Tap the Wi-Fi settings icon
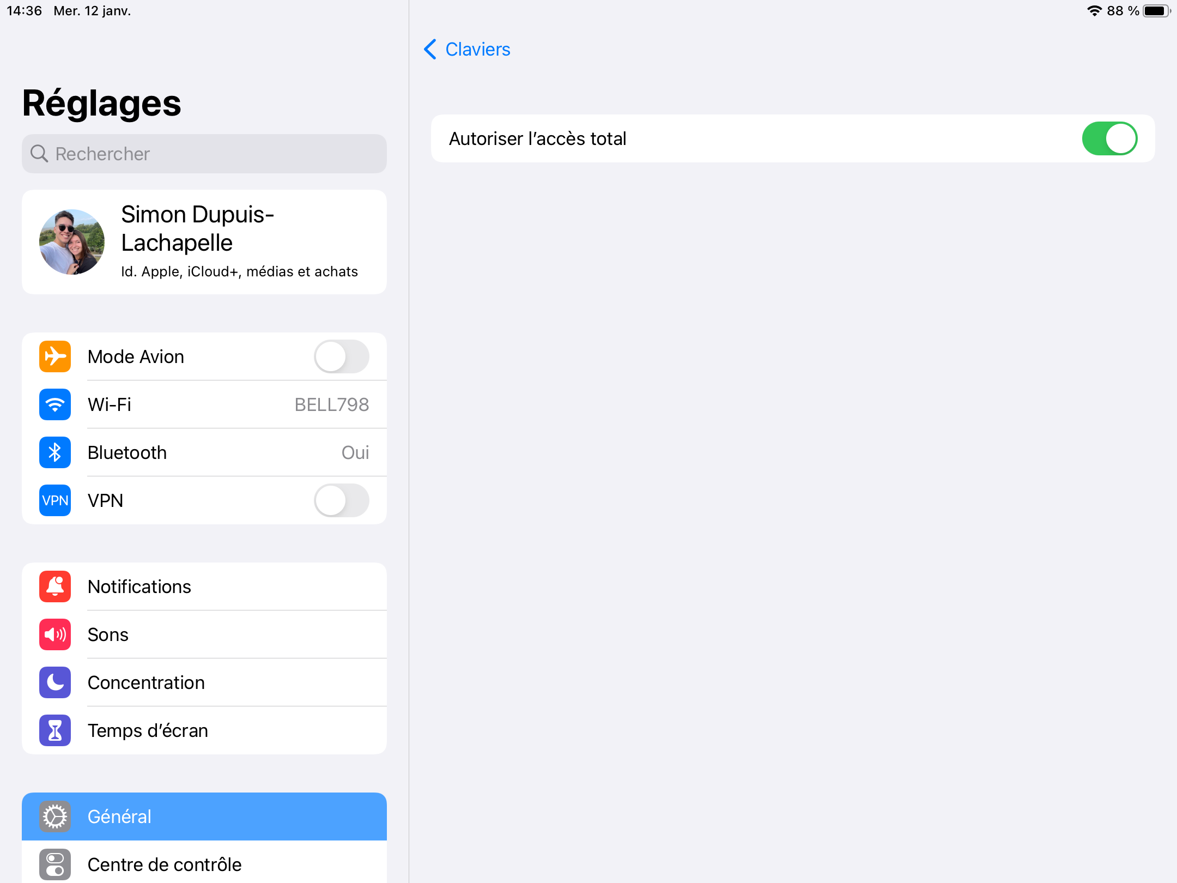Viewport: 1177px width, 883px height. pyautogui.click(x=55, y=404)
